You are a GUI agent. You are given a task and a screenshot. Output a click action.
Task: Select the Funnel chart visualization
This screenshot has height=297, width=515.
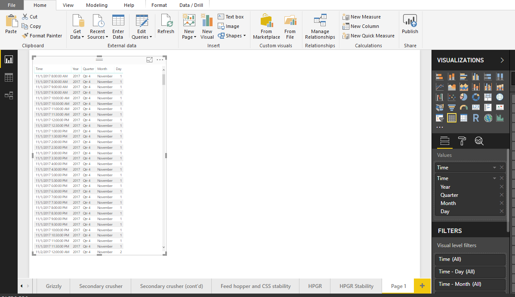(452, 107)
